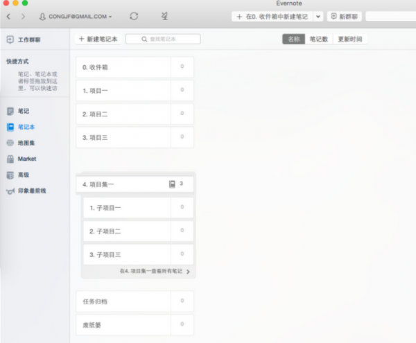Start a 新群聊 (New Chat) from toolbar
This screenshot has height=343, width=416.
(344, 15)
